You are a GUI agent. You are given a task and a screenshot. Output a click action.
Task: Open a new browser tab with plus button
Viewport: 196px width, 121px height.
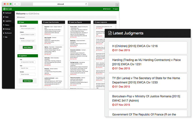pos(117,5)
